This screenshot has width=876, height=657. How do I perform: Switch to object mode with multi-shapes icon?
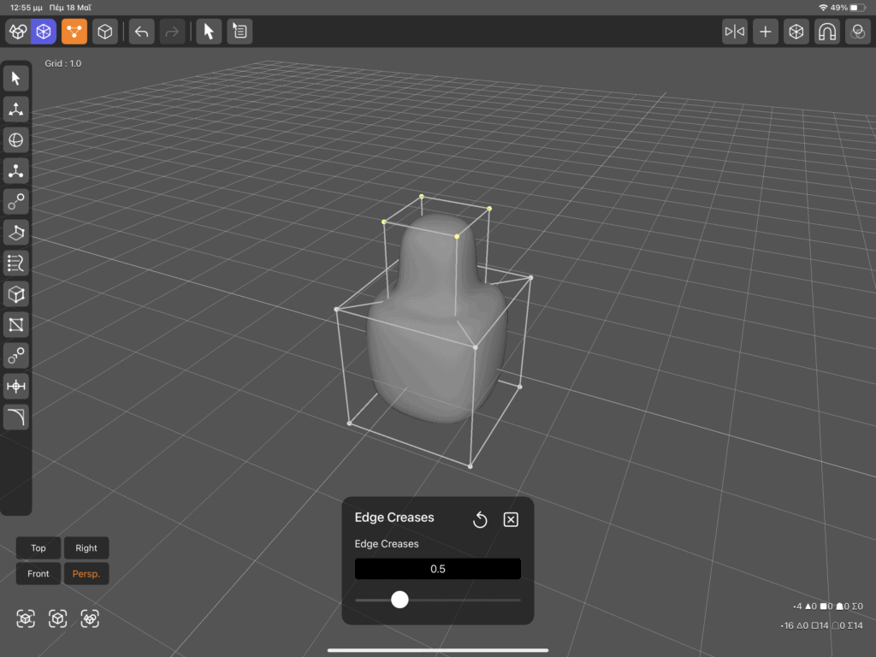coord(18,32)
